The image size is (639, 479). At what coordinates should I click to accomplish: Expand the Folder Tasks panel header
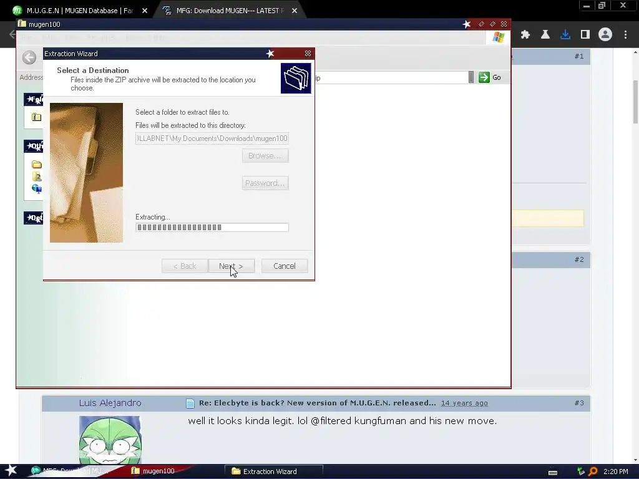pyautogui.click(x=34, y=99)
